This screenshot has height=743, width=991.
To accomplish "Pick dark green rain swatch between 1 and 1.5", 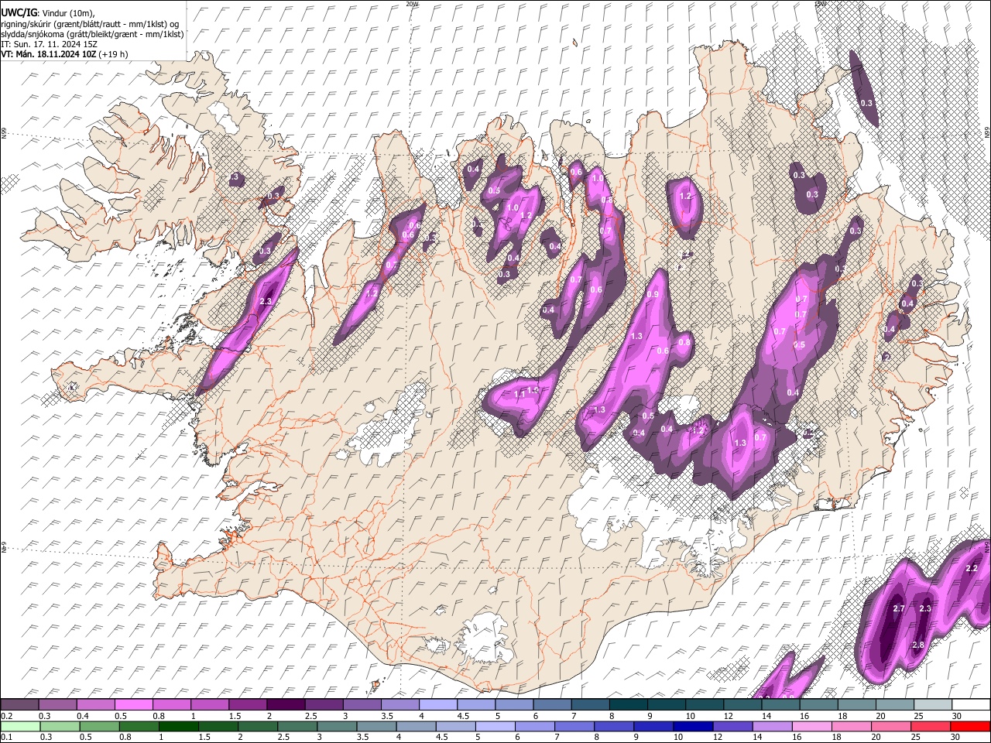I will (178, 726).
